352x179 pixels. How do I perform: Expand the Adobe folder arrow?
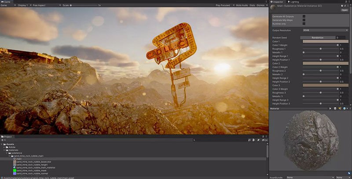tap(4, 147)
